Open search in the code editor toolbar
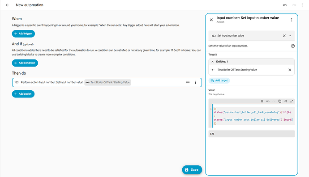This screenshot has width=309, height=177. [286, 101]
